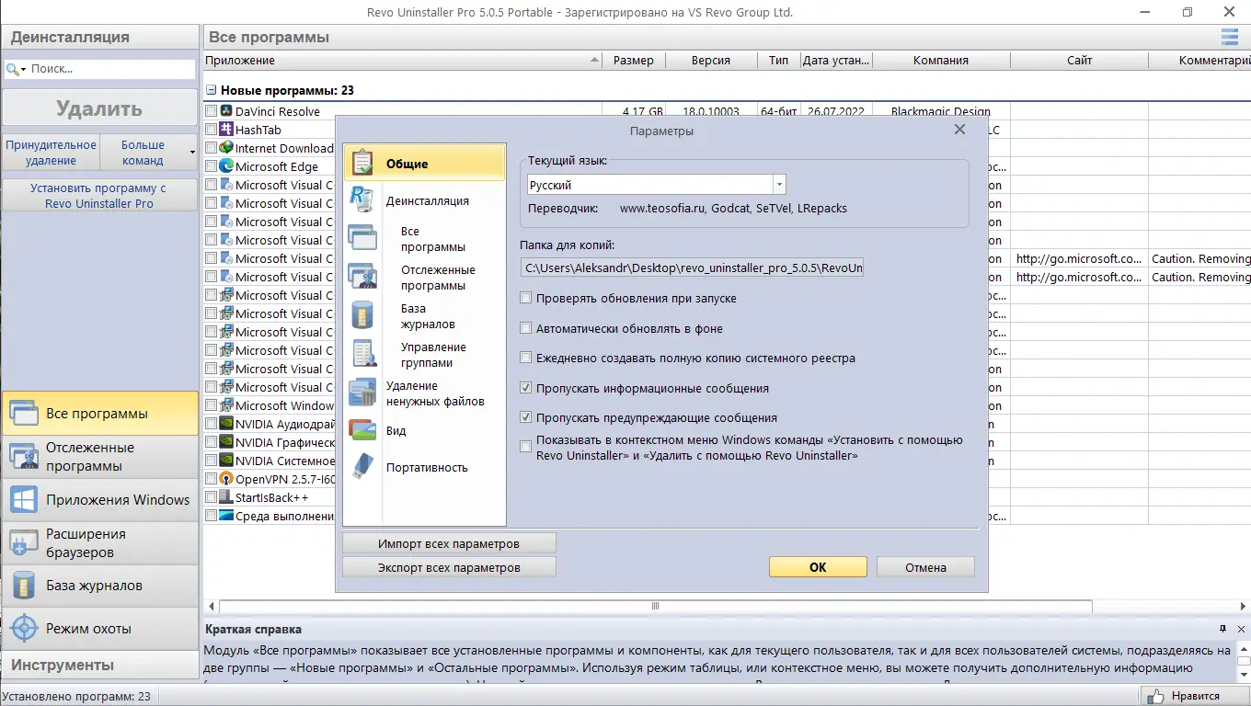Confirm settings with OK button
Image resolution: width=1251 pixels, height=706 pixels.
[818, 567]
